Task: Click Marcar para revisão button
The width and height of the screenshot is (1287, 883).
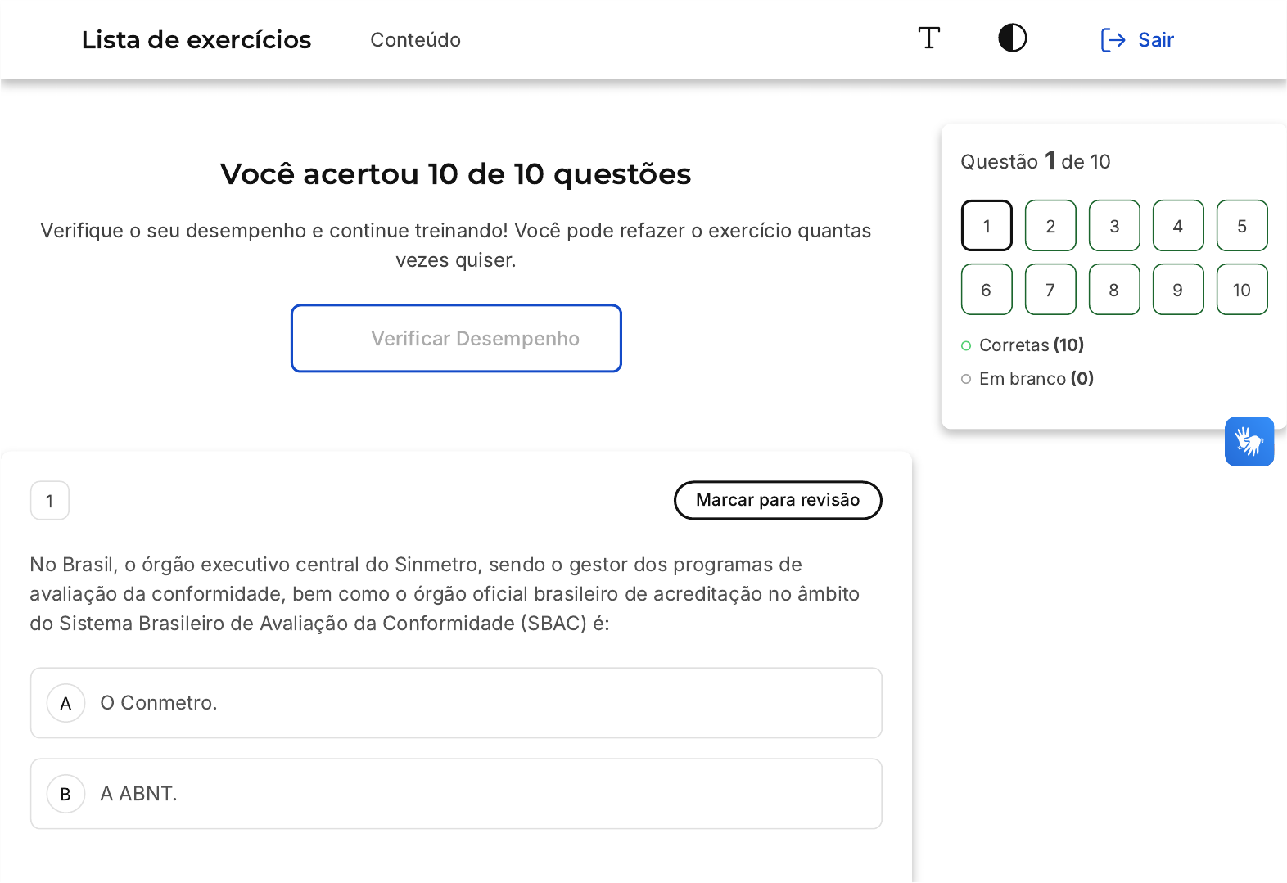Action: [777, 500]
